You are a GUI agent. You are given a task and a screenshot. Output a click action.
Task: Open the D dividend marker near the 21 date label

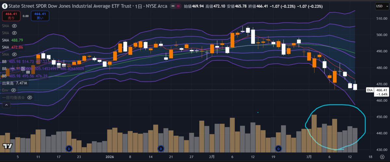(160, 148)
